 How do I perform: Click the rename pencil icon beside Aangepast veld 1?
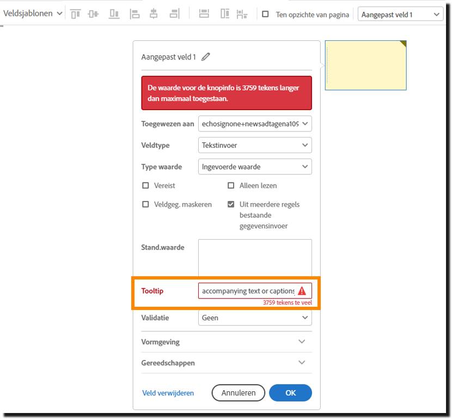205,56
